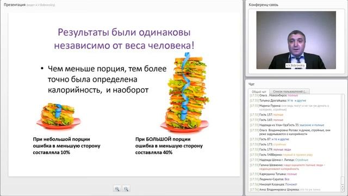This screenshot has height=196, width=348.
Task: Select chat message from Гость 548Верико
Action: coord(281,155)
